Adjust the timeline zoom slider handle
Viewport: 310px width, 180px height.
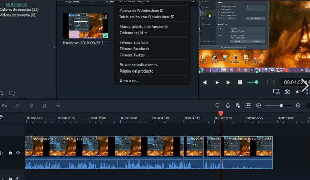281,106
